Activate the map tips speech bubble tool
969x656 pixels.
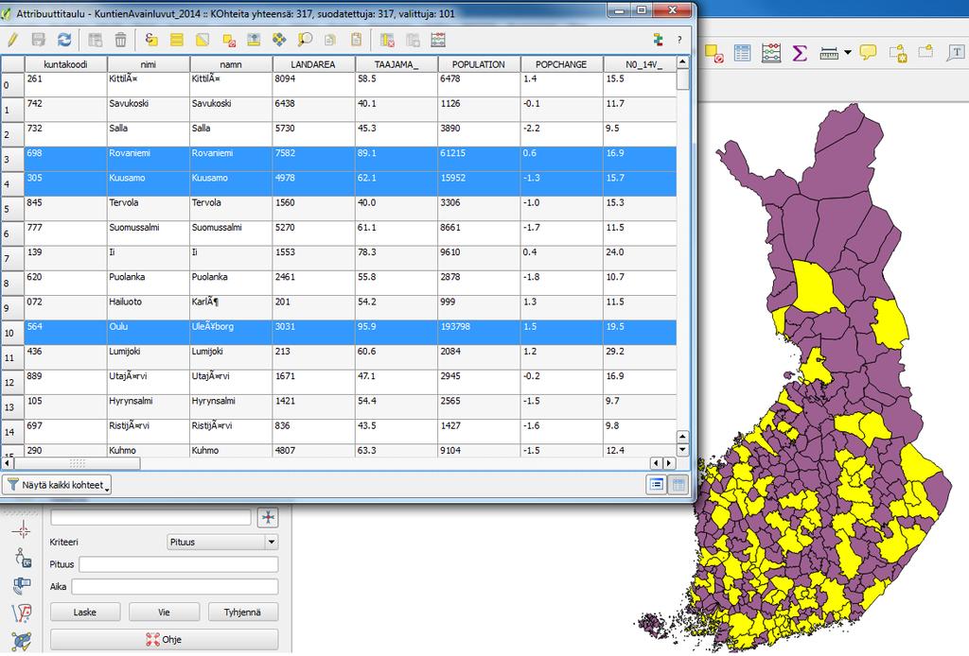coord(868,53)
